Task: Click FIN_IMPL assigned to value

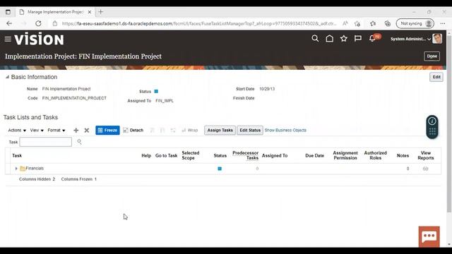Action: 165,101
